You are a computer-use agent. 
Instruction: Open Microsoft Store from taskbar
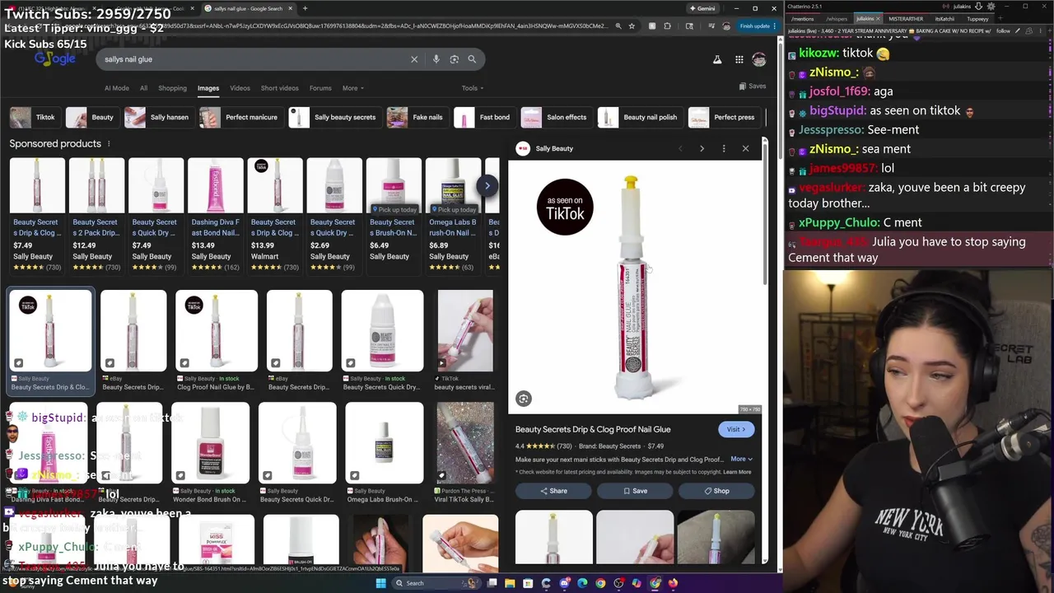(x=528, y=583)
